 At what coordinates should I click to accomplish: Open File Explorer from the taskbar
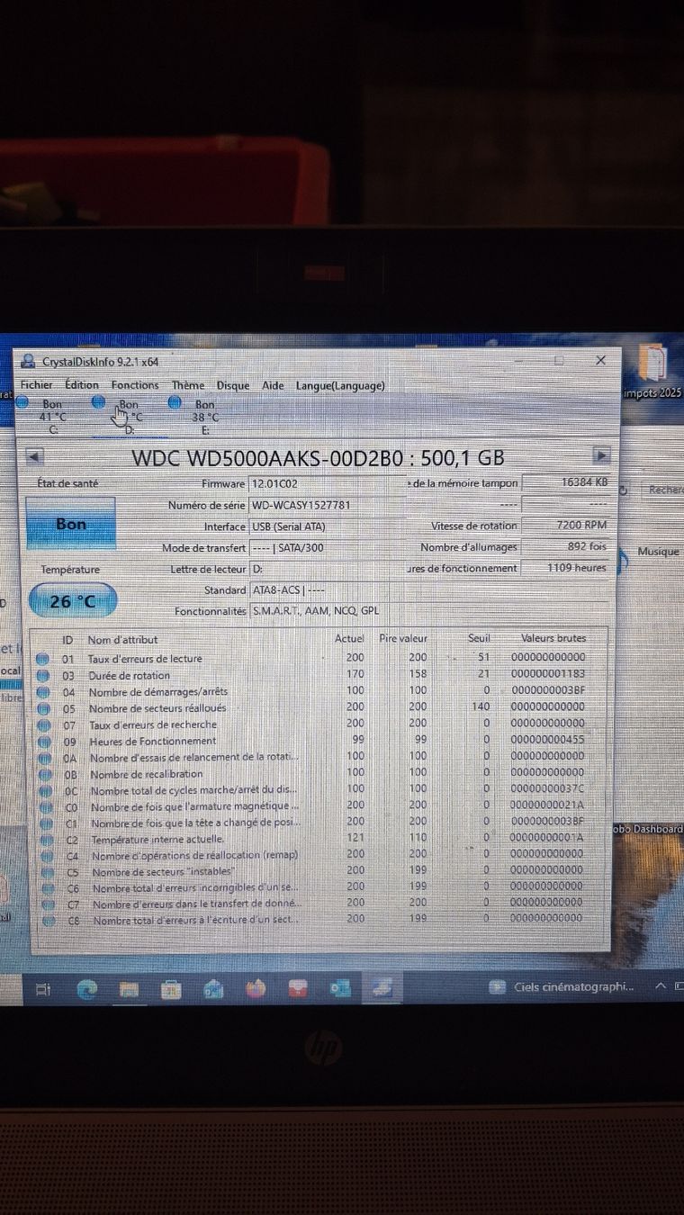(x=129, y=989)
